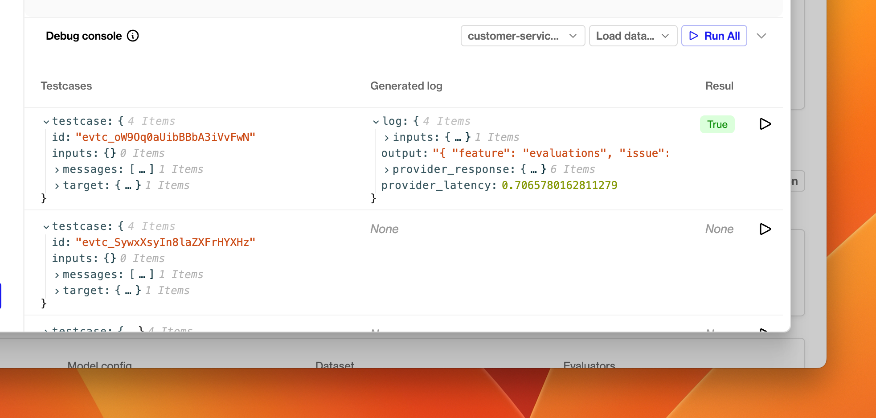Collapse the second testcase tree node
This screenshot has height=418, width=876.
pos(46,227)
